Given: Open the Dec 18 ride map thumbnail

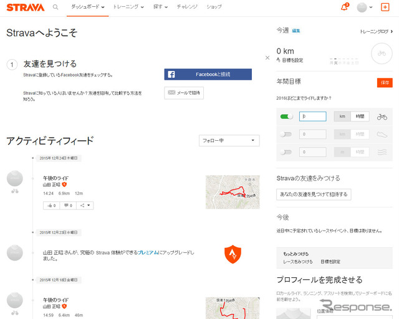Looking at the screenshot, I should pos(233,308).
